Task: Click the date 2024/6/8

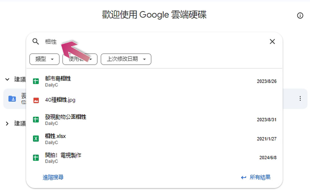Action: point(268,158)
